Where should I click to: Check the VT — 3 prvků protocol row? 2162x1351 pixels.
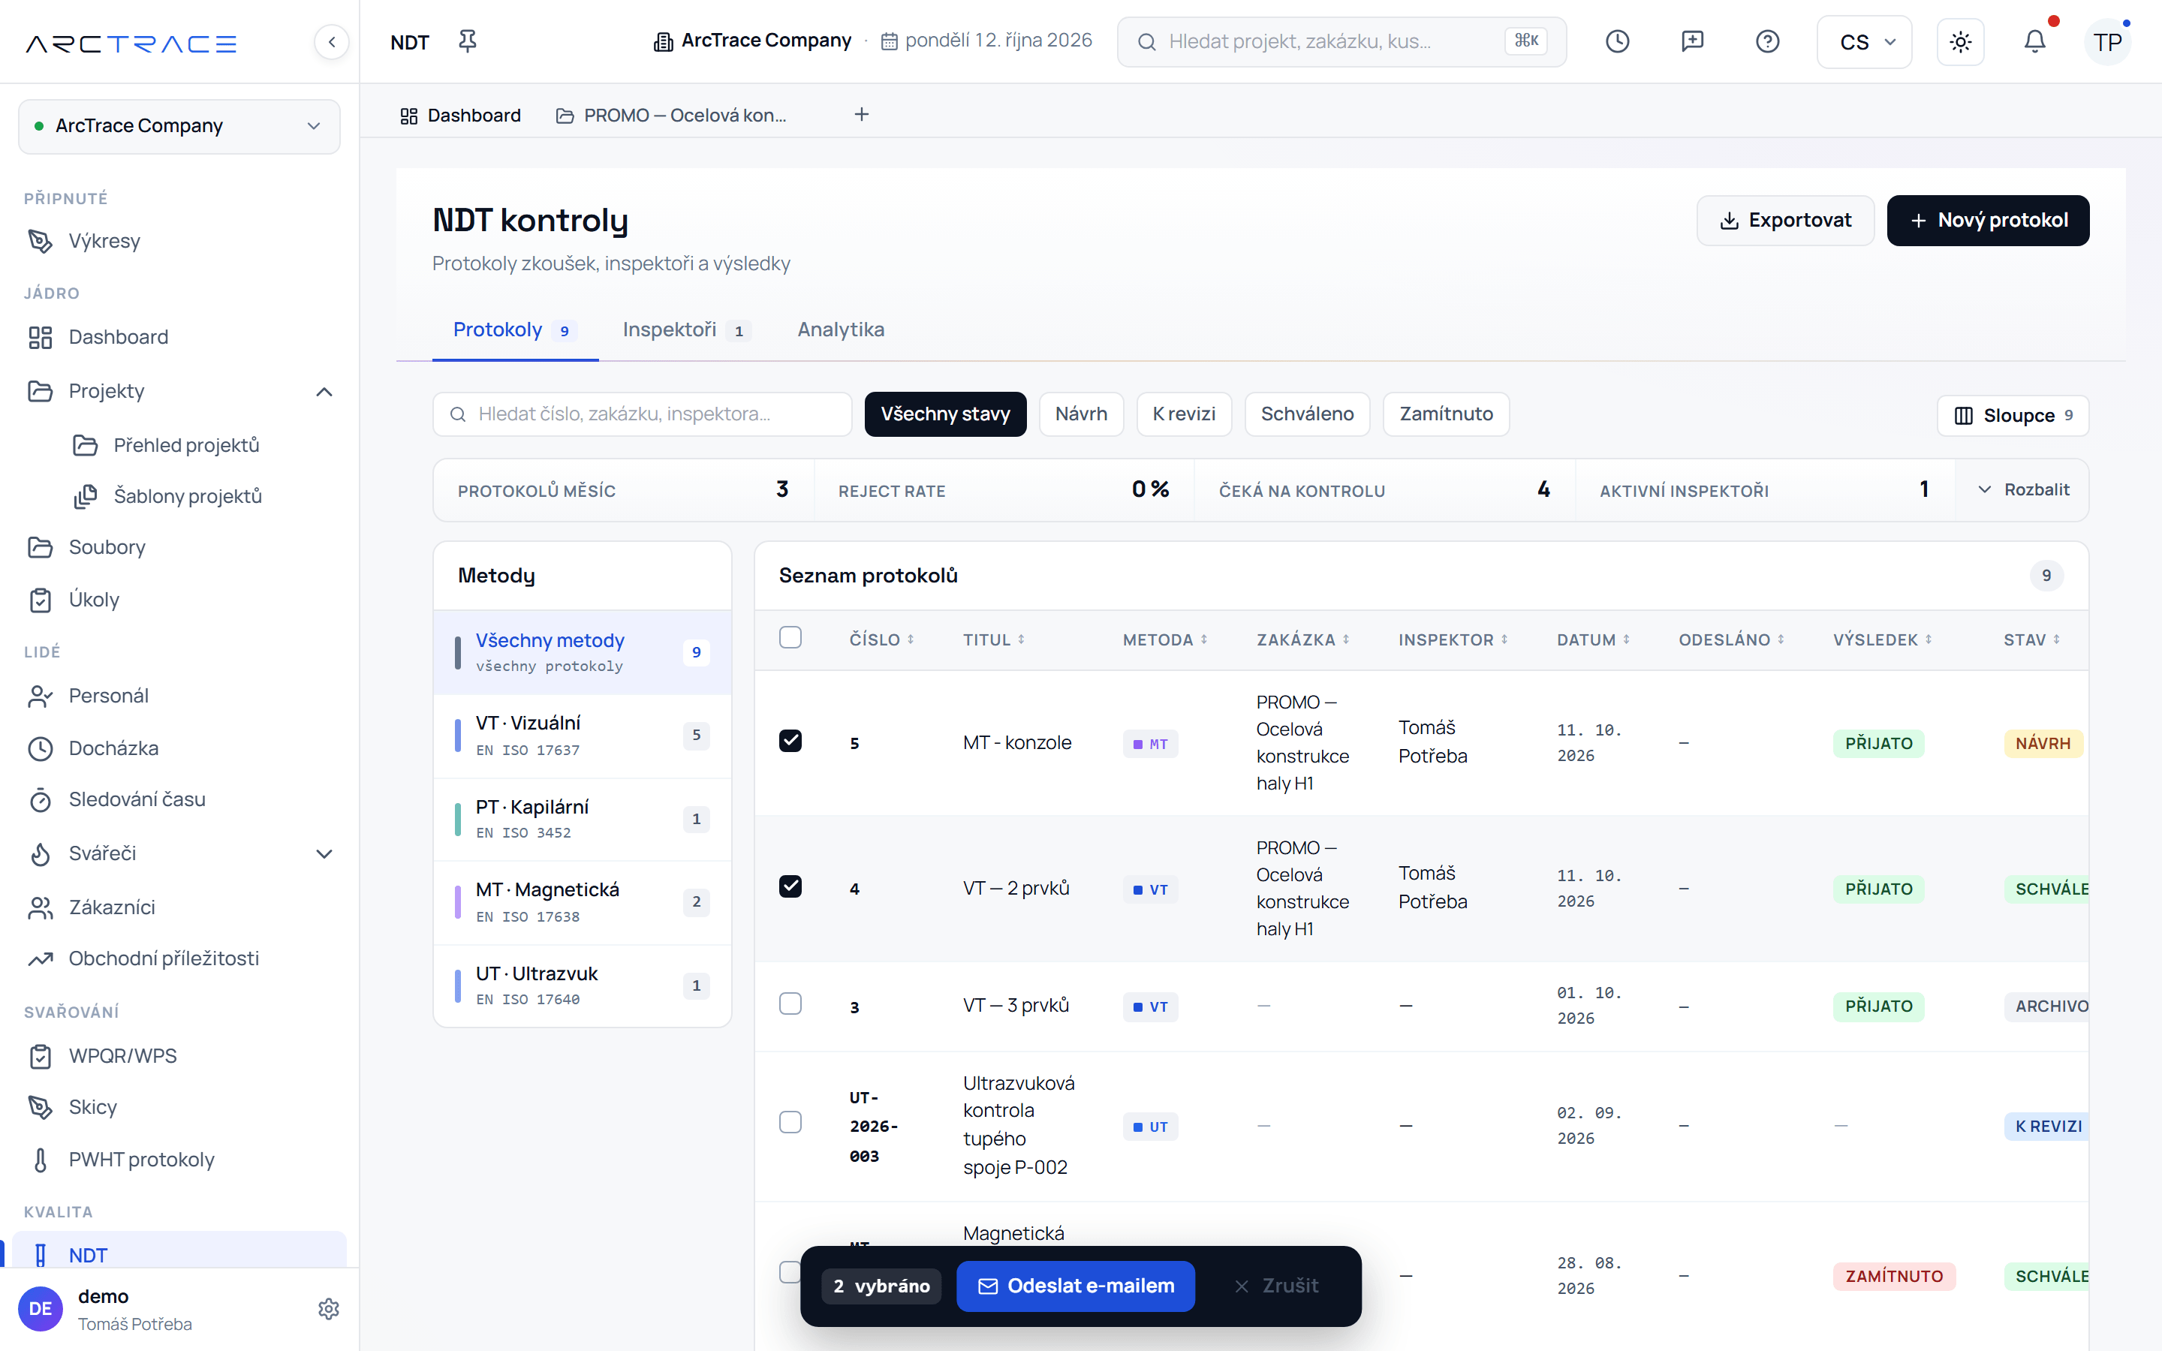(x=790, y=1003)
